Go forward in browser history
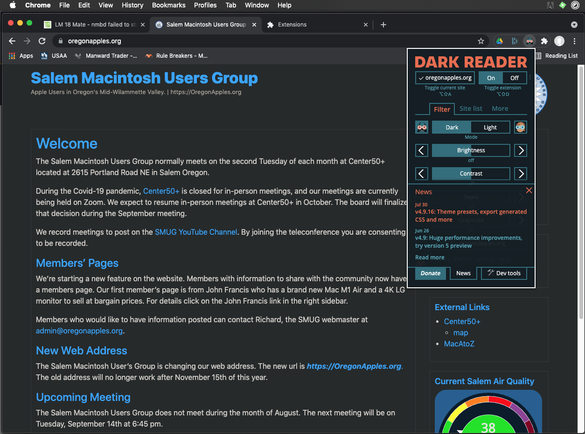The height and width of the screenshot is (434, 585). point(27,41)
